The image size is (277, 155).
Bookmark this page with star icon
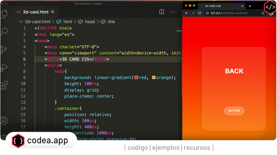pos(263,13)
